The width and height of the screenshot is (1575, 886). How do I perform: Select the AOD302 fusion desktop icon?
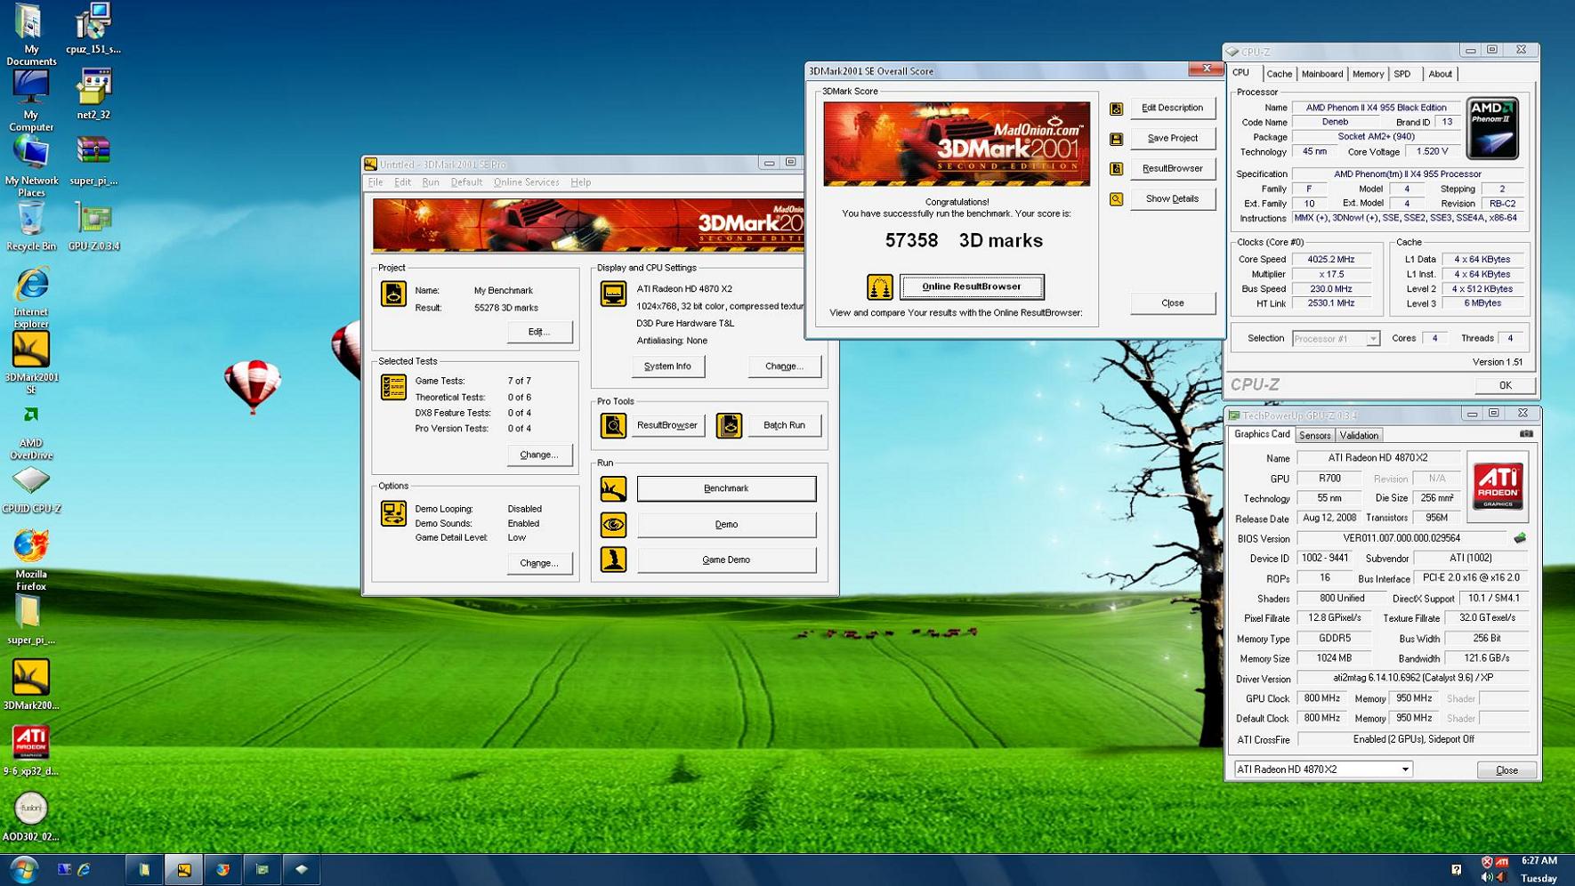click(x=30, y=818)
